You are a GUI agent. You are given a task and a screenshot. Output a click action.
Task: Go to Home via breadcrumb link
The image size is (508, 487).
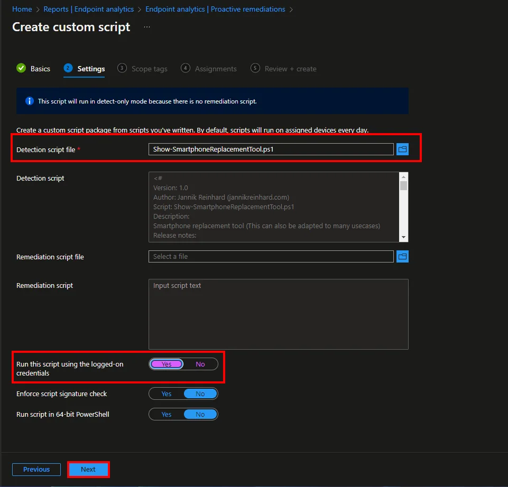tap(22, 10)
